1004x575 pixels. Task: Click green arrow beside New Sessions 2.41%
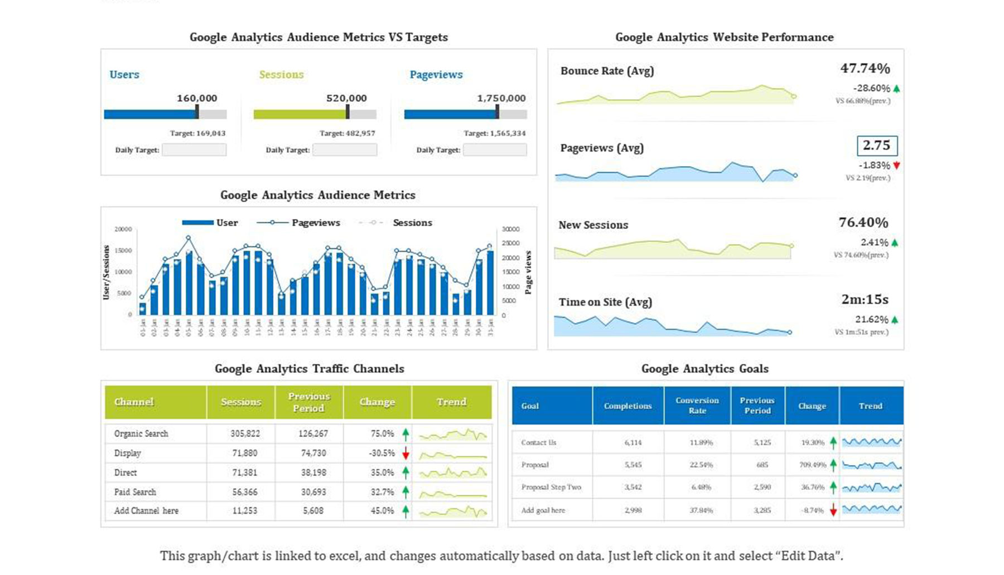tap(895, 242)
